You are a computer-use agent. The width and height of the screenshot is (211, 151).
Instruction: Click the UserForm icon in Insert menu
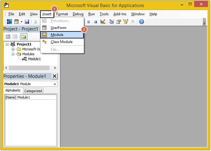44,28
